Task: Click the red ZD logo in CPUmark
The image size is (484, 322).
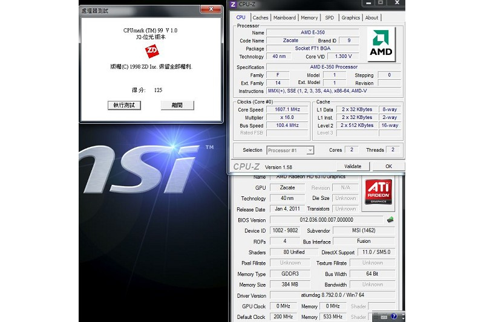Action: point(152,51)
